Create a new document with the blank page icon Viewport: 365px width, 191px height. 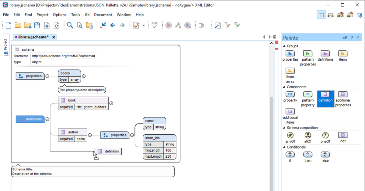click(8, 25)
